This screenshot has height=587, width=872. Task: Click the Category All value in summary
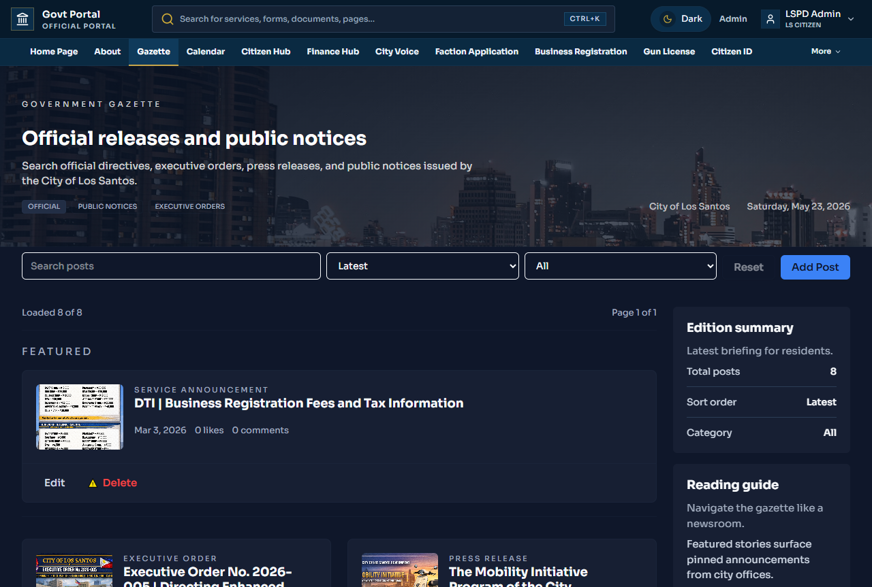[x=830, y=433]
